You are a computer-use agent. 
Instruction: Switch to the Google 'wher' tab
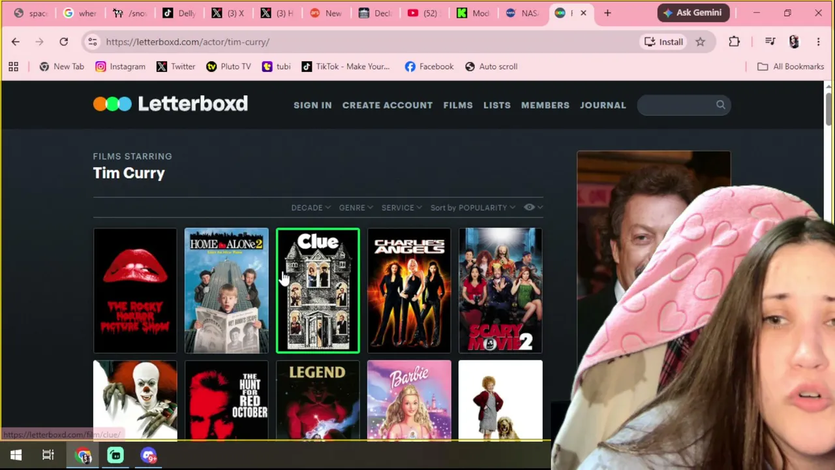pyautogui.click(x=80, y=13)
